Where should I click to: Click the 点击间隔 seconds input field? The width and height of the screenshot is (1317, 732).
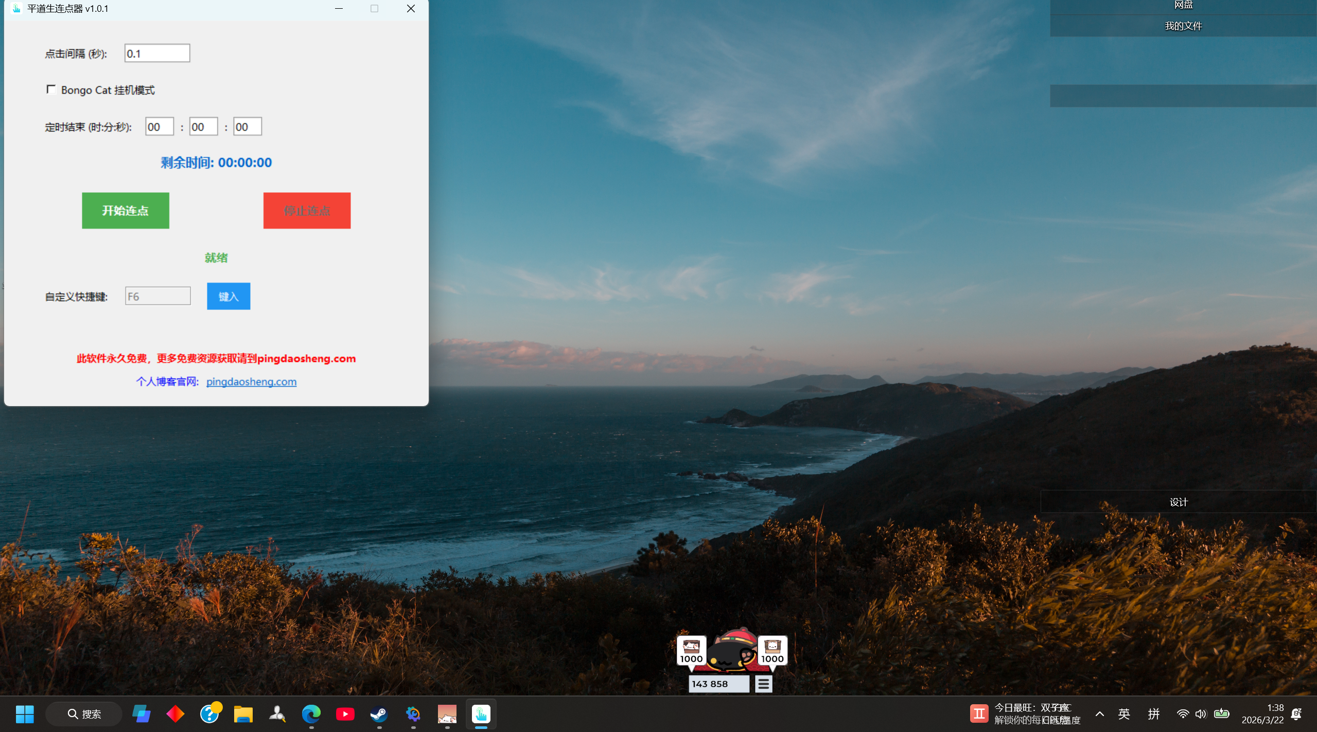click(157, 53)
